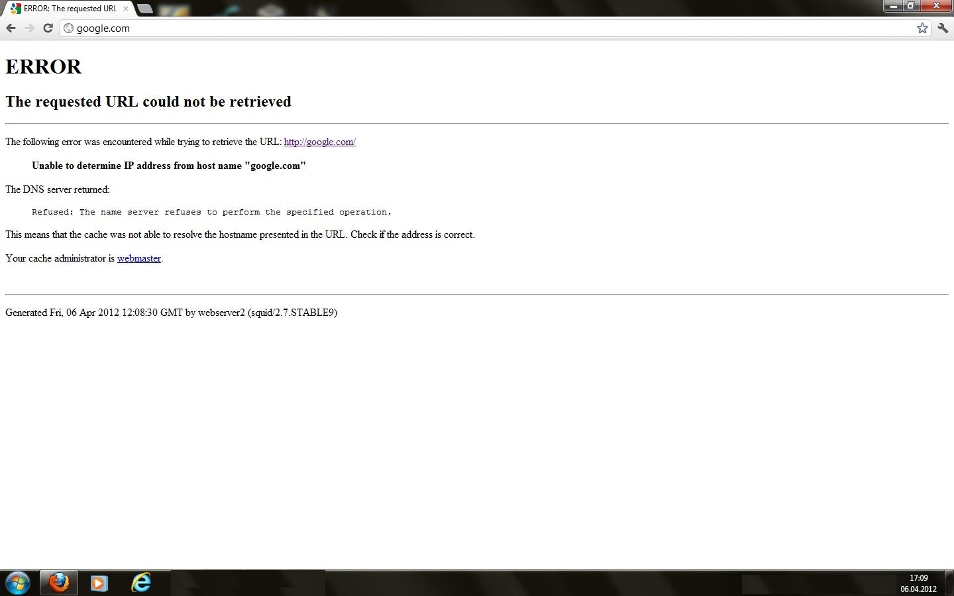The image size is (954, 596).
Task: Click "The following error was encountered" text
Action: tap(143, 142)
